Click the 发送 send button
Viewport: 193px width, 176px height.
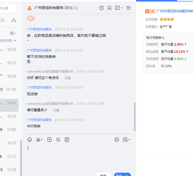click(x=119, y=174)
